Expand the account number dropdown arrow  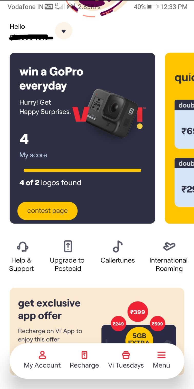pyautogui.click(x=64, y=31)
